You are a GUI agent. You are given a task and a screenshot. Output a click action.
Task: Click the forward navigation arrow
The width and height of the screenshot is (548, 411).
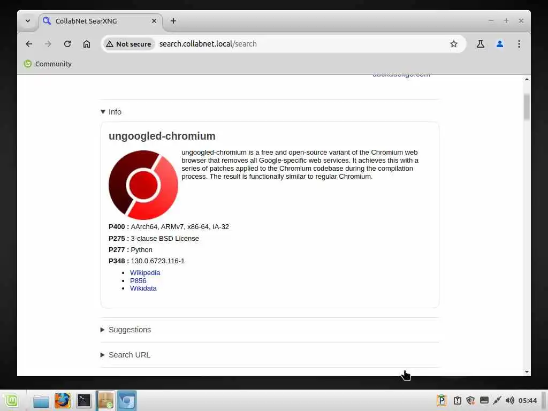pos(48,44)
